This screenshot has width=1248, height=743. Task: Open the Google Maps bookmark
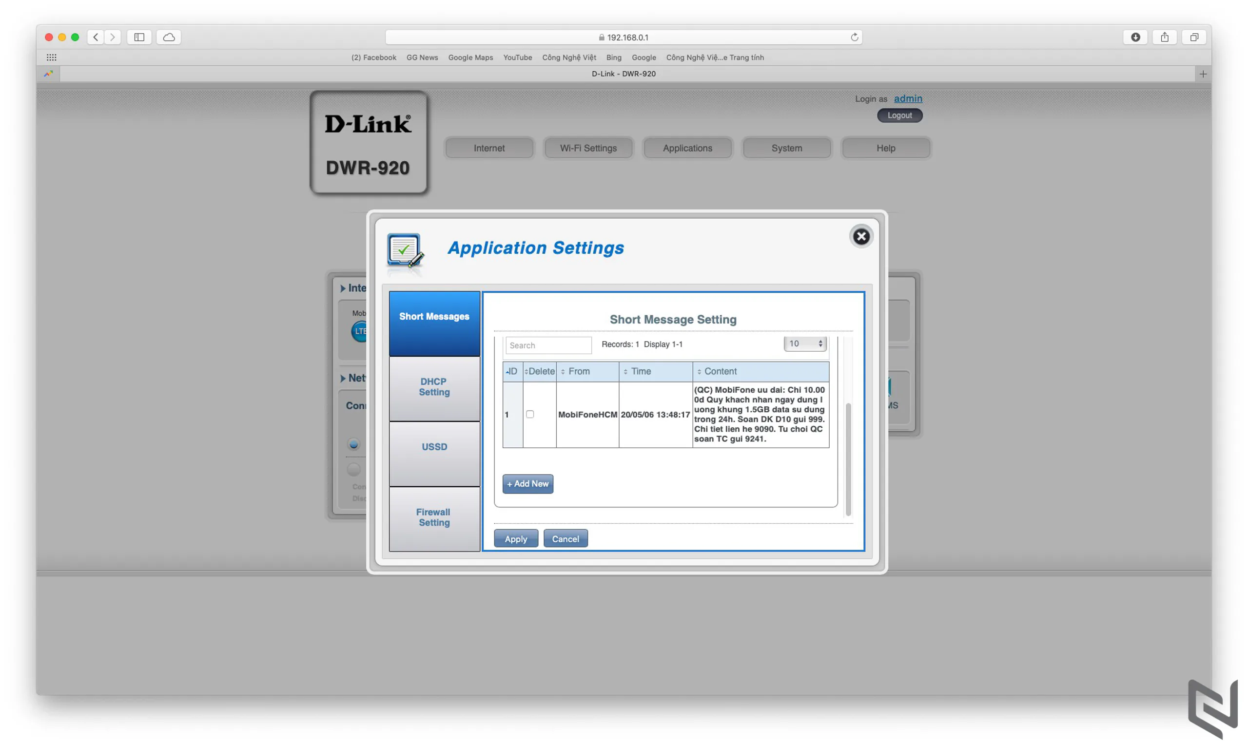point(470,57)
